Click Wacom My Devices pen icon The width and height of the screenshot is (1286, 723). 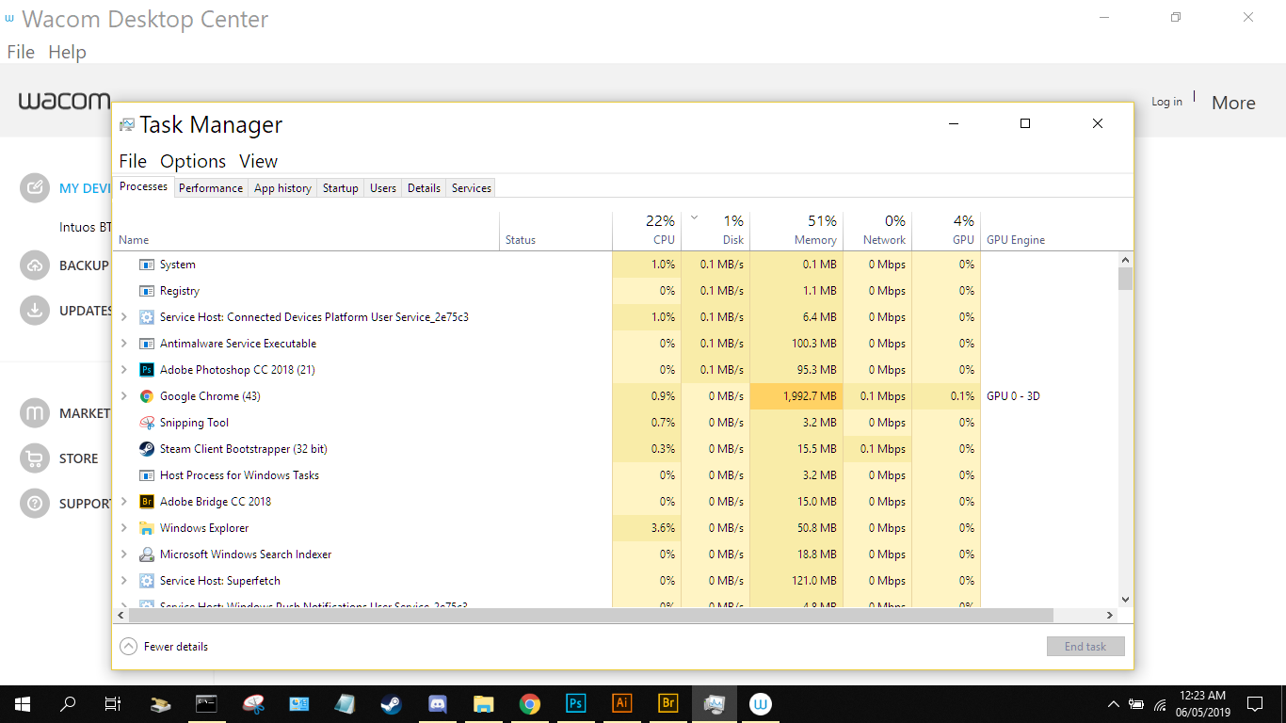[35, 187]
